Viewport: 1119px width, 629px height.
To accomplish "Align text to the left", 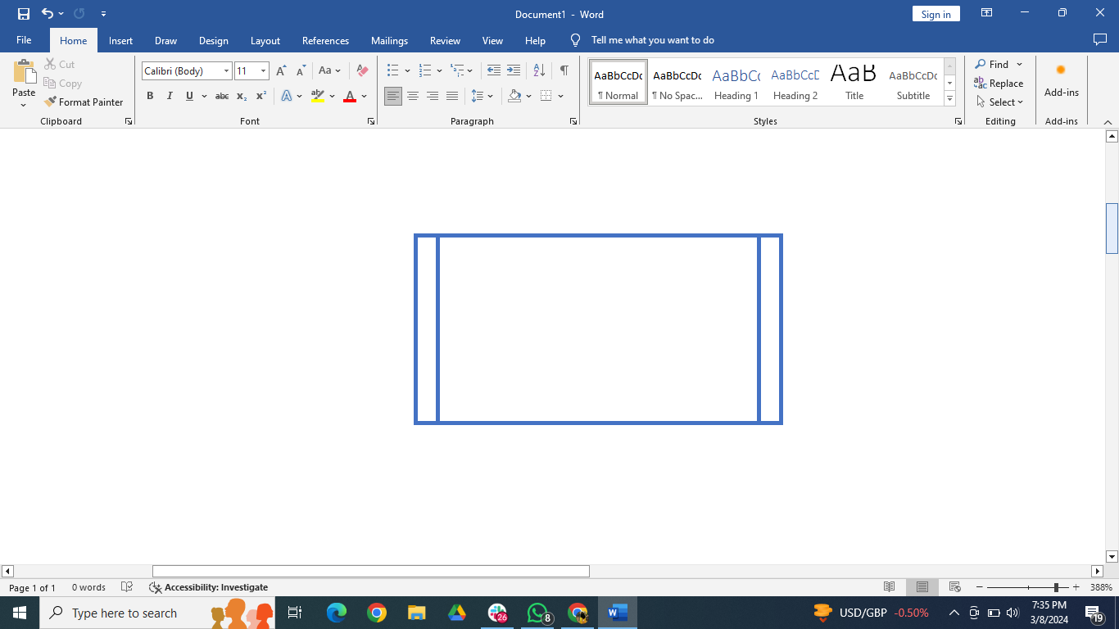I will point(393,96).
